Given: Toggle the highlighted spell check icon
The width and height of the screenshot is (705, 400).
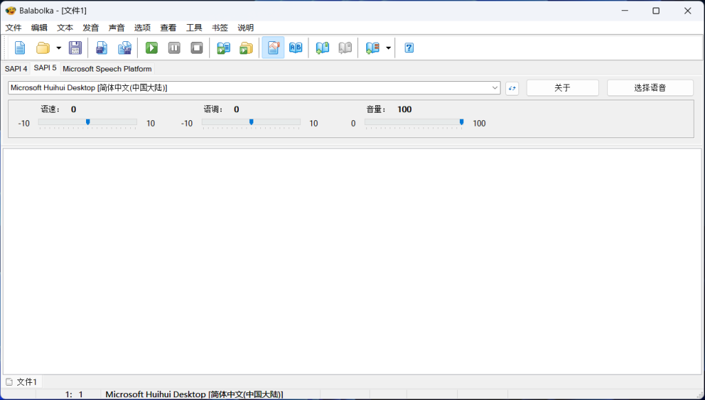Looking at the screenshot, I should 273,47.
